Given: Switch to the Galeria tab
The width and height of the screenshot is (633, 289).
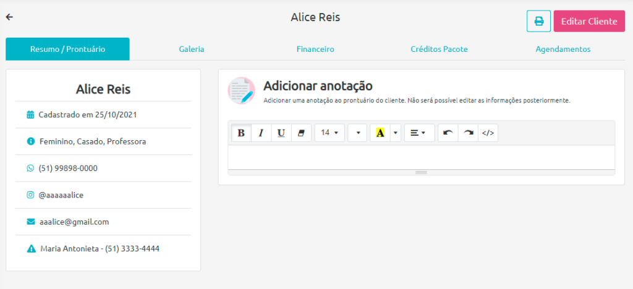Looking at the screenshot, I should 192,49.
